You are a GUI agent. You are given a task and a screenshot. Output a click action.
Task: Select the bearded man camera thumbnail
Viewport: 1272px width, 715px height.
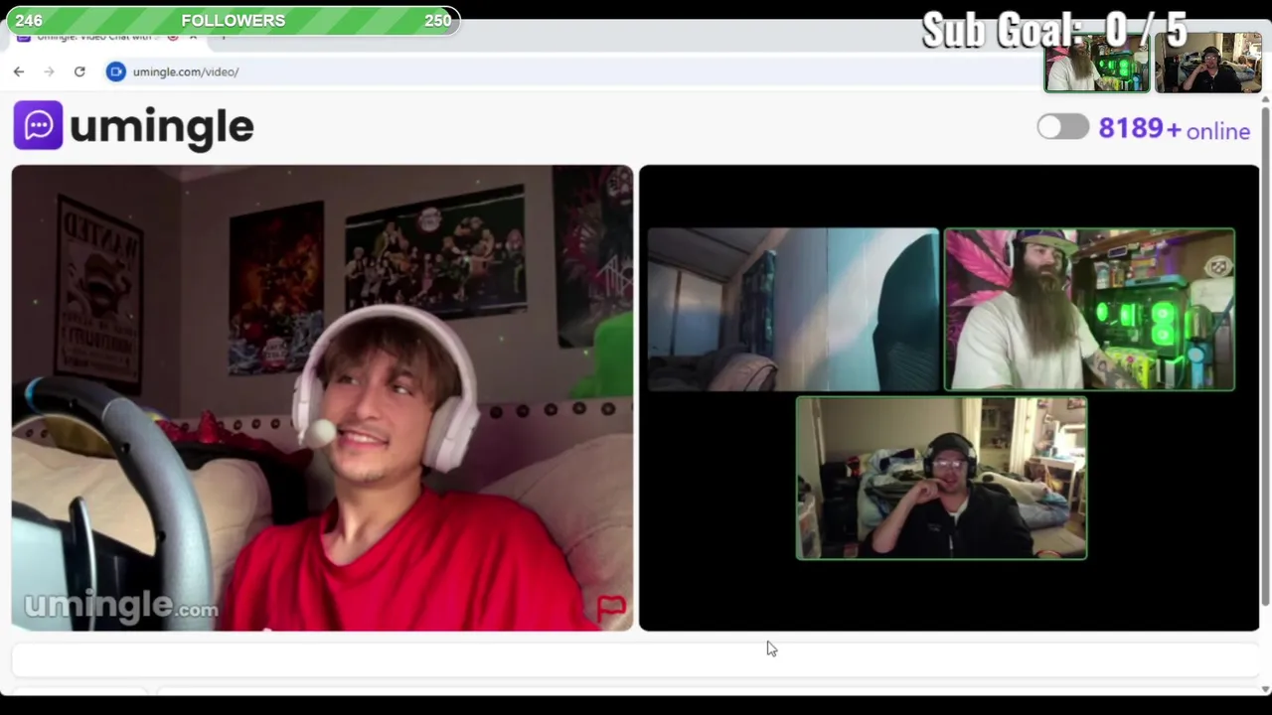[x=1089, y=310]
